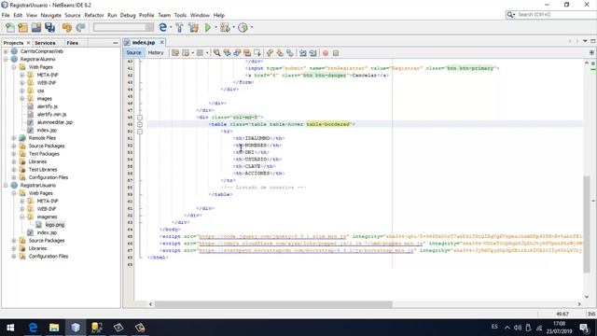Screen dimensions: 597x336
Task: Click the Find Next Occurrence icon
Action: 237,53
